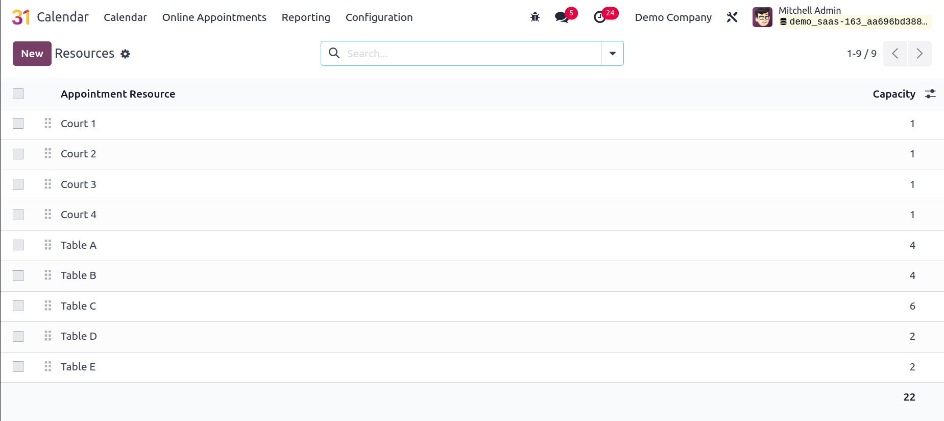Open the Resources gear actions menu
Image resolution: width=944 pixels, height=421 pixels.
(125, 54)
